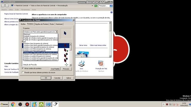This screenshot has width=191, height=107.
Task: Choose Windows Aero (esquema do sistema)
Action: coord(41,43)
